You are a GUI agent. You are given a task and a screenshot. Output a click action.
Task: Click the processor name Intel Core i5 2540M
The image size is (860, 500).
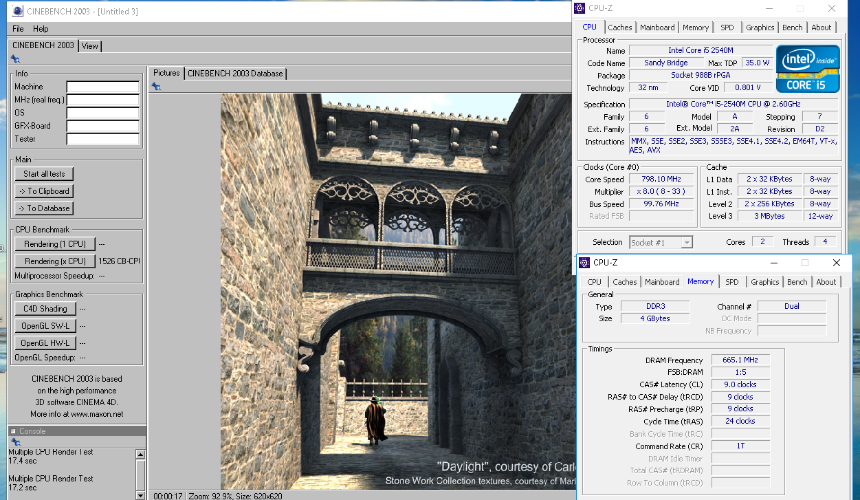[701, 50]
